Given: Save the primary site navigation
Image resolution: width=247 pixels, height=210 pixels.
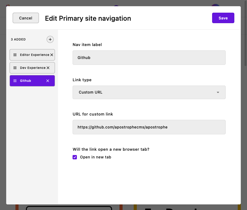Looking at the screenshot, I should [223, 18].
